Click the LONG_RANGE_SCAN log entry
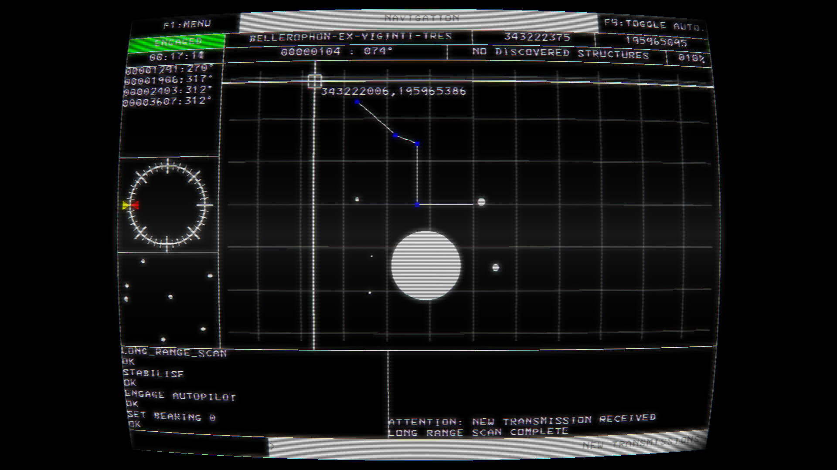Screen dimensions: 837x470 click(174, 352)
